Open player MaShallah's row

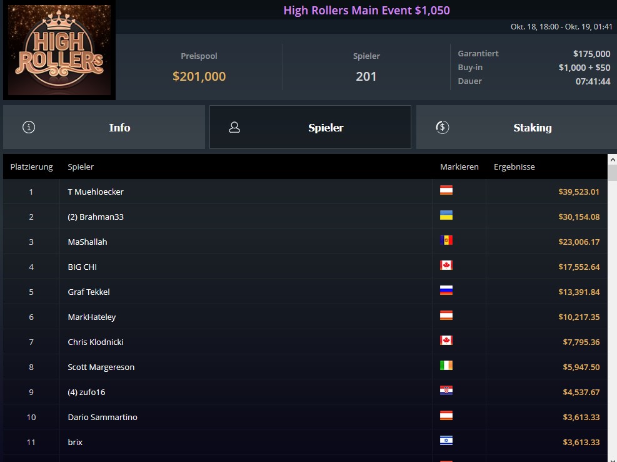pos(305,242)
